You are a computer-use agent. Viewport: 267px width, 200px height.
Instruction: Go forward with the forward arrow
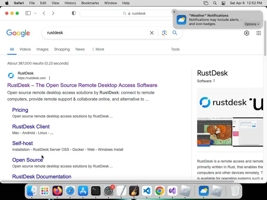pos(53,13)
